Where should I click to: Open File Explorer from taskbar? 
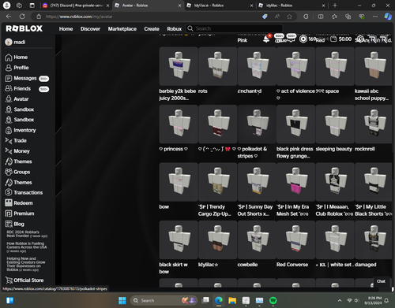tap(232, 300)
